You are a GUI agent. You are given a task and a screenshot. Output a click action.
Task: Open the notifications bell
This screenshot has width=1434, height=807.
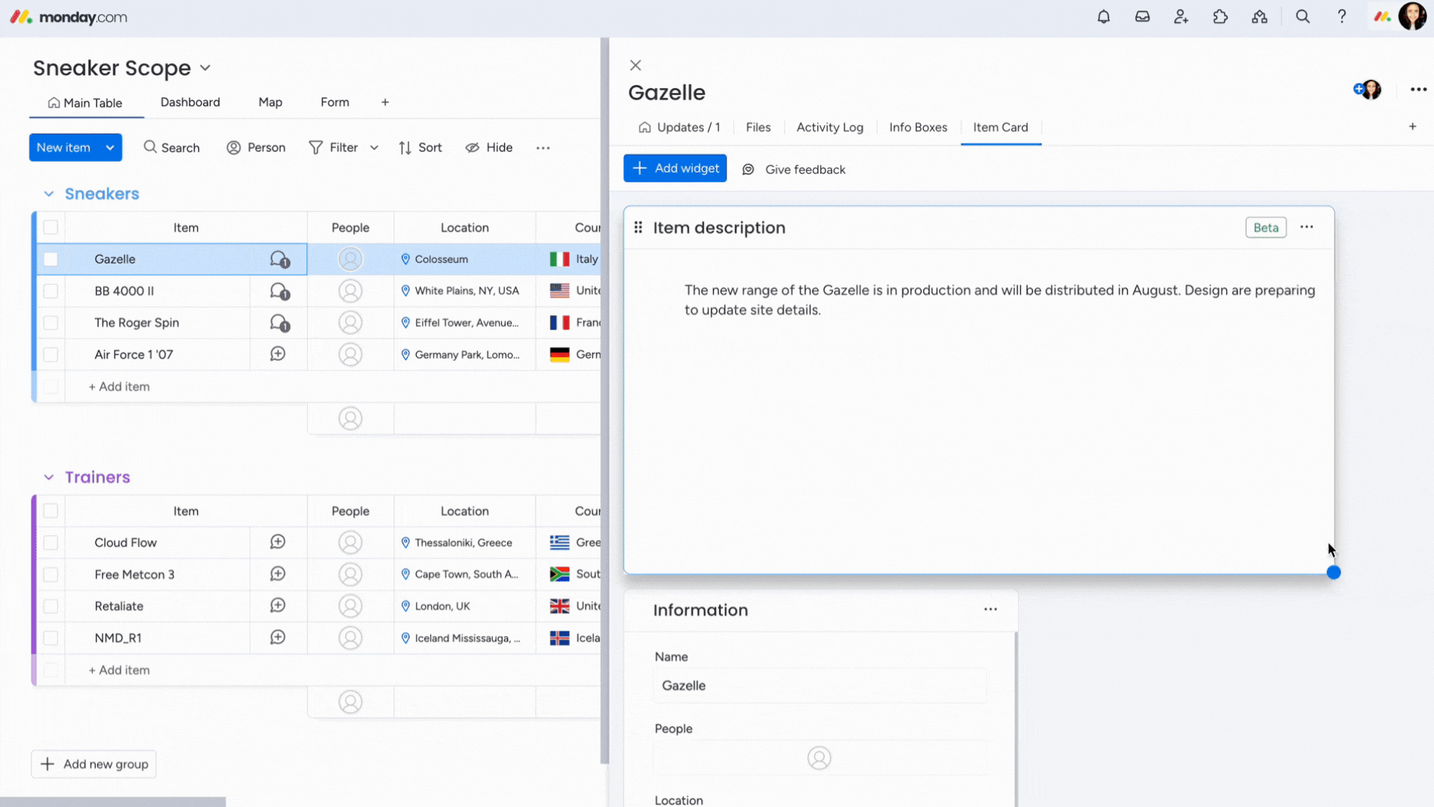1103,16
